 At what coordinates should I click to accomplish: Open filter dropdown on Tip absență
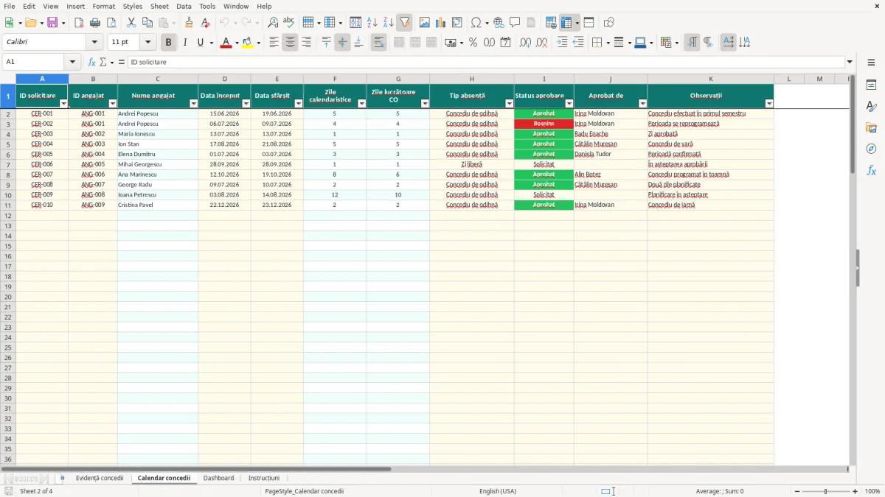[509, 104]
